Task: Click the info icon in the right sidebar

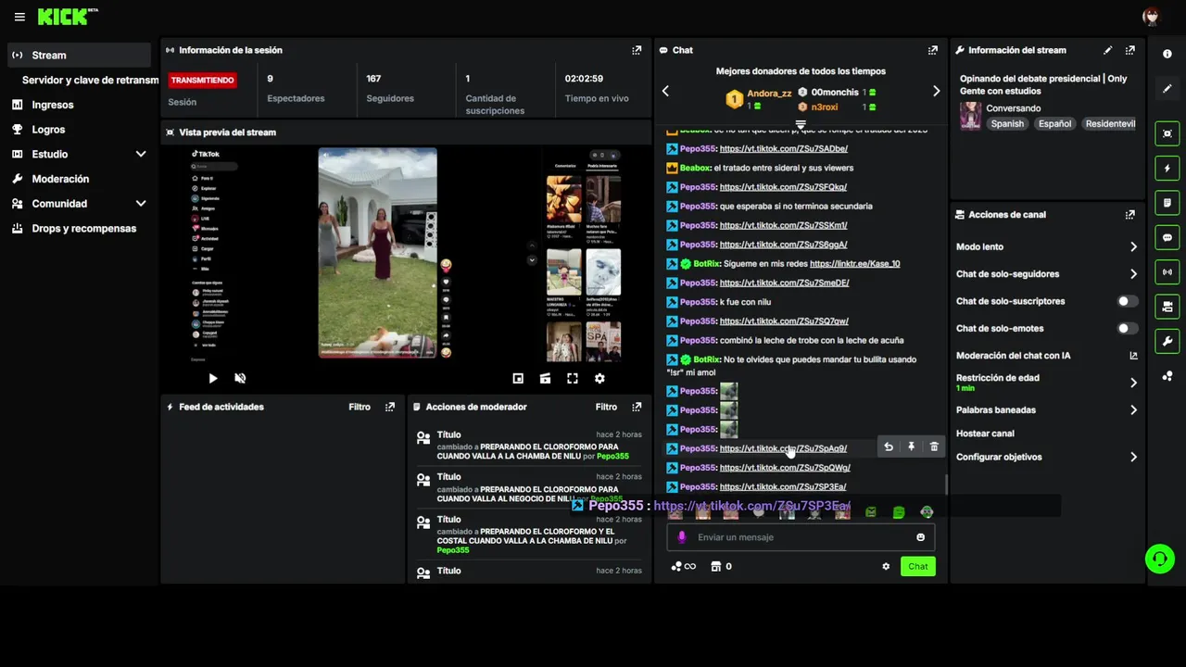Action: [x=1167, y=54]
